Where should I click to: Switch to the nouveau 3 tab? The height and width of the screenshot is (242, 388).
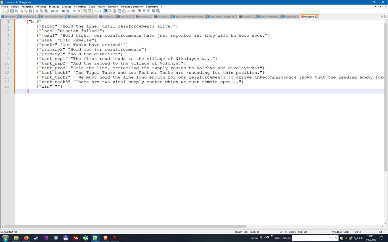click(107, 17)
